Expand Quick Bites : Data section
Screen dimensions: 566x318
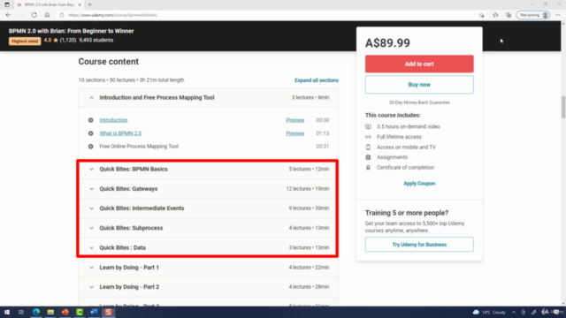click(x=209, y=247)
